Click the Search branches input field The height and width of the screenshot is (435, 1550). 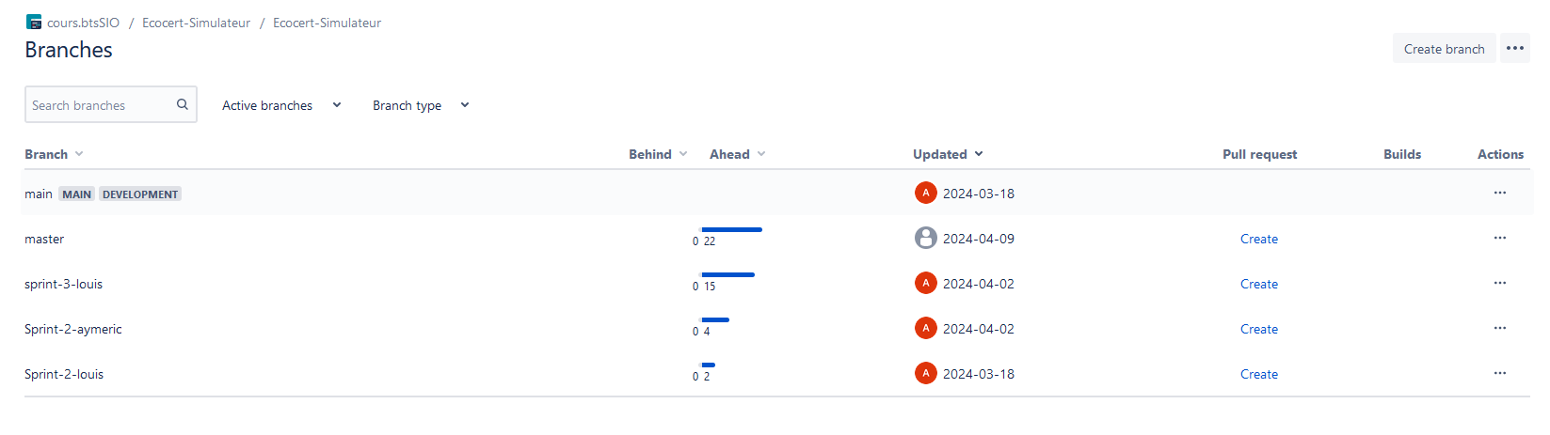pyautogui.click(x=99, y=105)
